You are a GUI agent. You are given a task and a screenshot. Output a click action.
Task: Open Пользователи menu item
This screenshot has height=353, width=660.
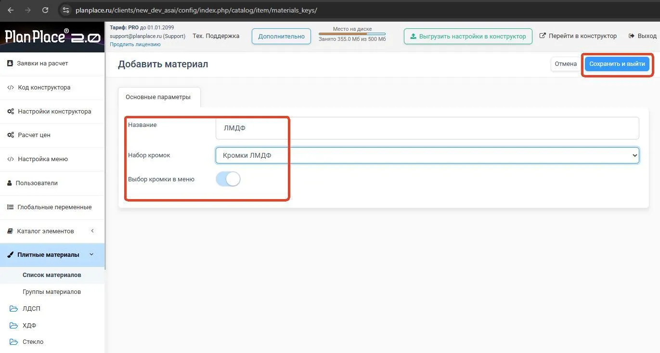click(52, 183)
